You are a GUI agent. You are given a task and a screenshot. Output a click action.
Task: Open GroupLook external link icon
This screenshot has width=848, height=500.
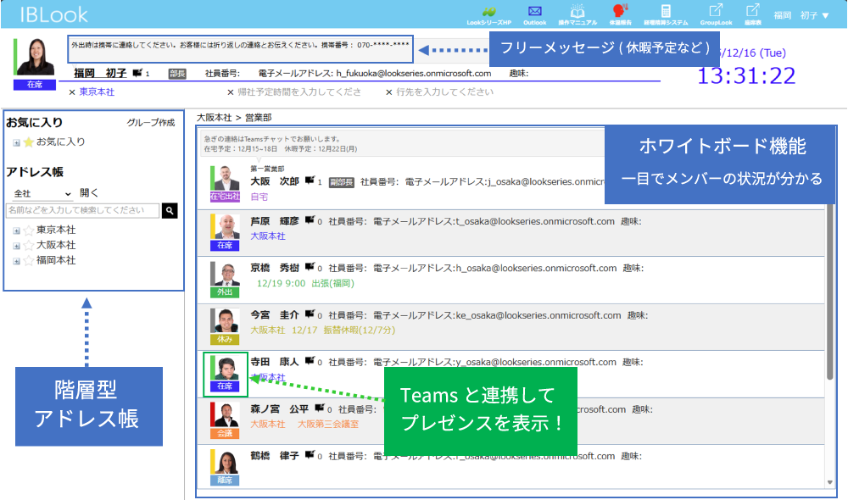[x=715, y=11]
